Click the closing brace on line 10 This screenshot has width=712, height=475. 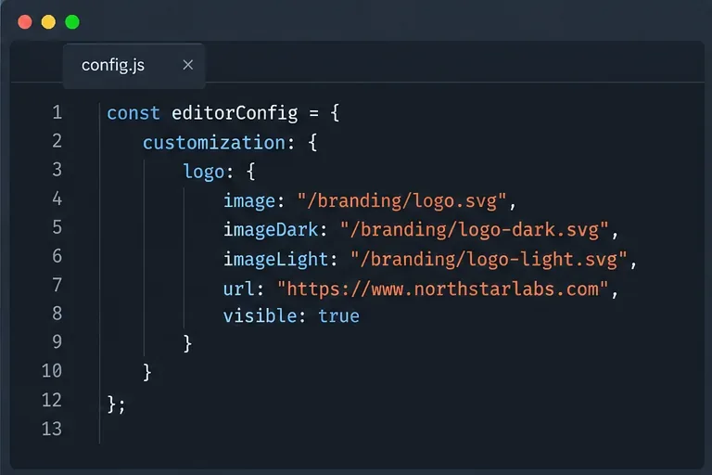coord(147,373)
